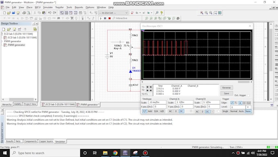
Task: Click the Full screen icon in view toolbar
Action: point(220,13)
